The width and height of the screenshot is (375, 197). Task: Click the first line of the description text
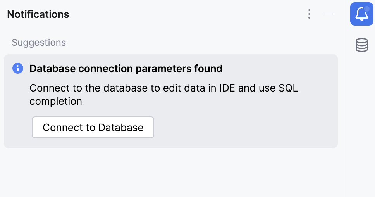click(163, 88)
